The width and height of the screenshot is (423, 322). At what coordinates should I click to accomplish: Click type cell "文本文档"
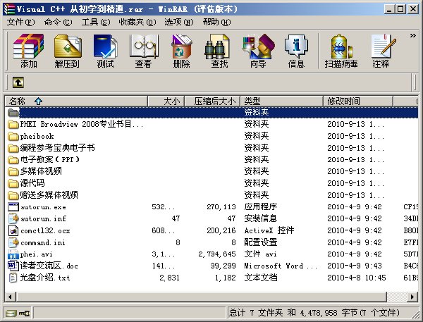pyautogui.click(x=261, y=278)
